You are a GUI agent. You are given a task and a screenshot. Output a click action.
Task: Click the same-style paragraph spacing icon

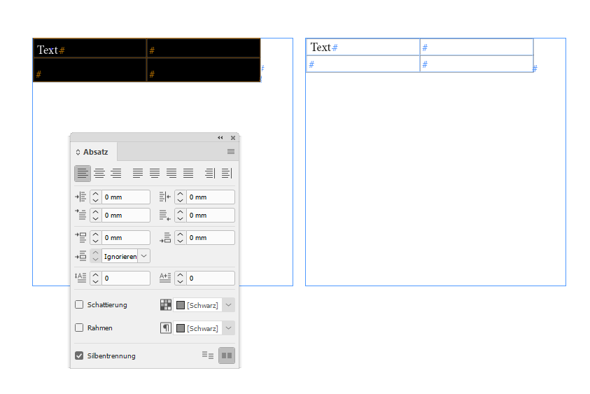pyautogui.click(x=80, y=256)
